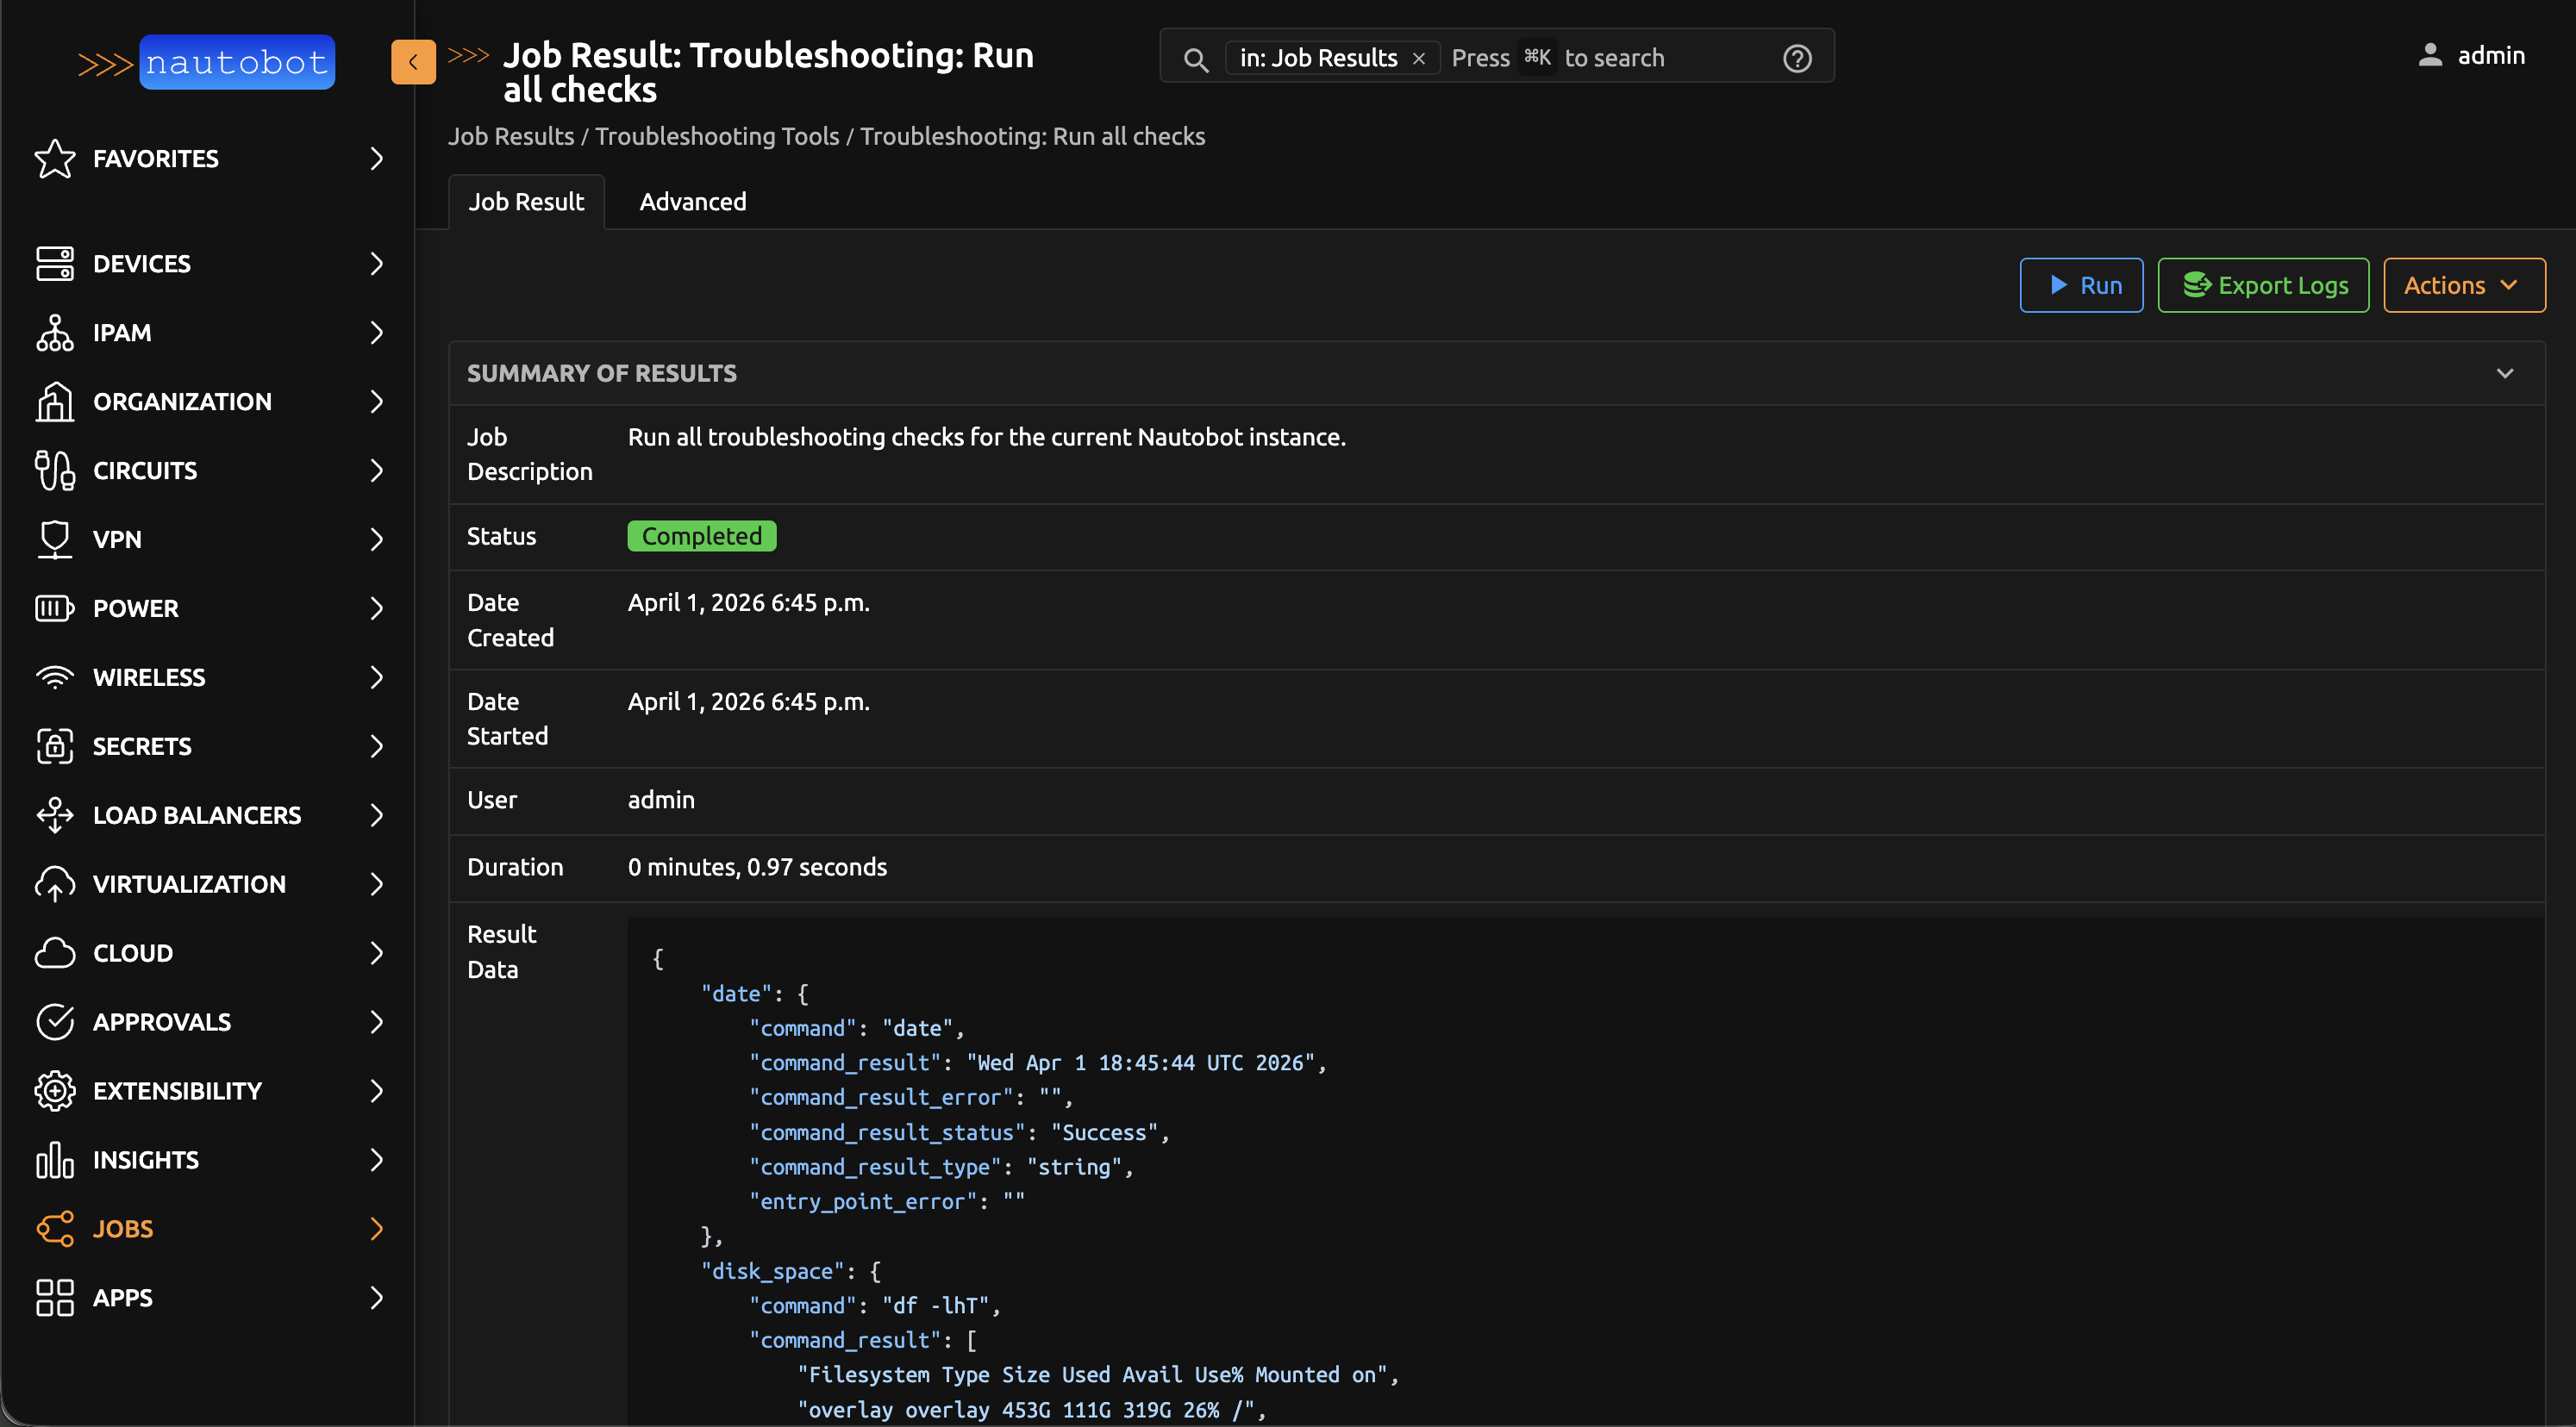Image resolution: width=2576 pixels, height=1427 pixels.
Task: Click the search help question-mark icon
Action: tap(1797, 59)
